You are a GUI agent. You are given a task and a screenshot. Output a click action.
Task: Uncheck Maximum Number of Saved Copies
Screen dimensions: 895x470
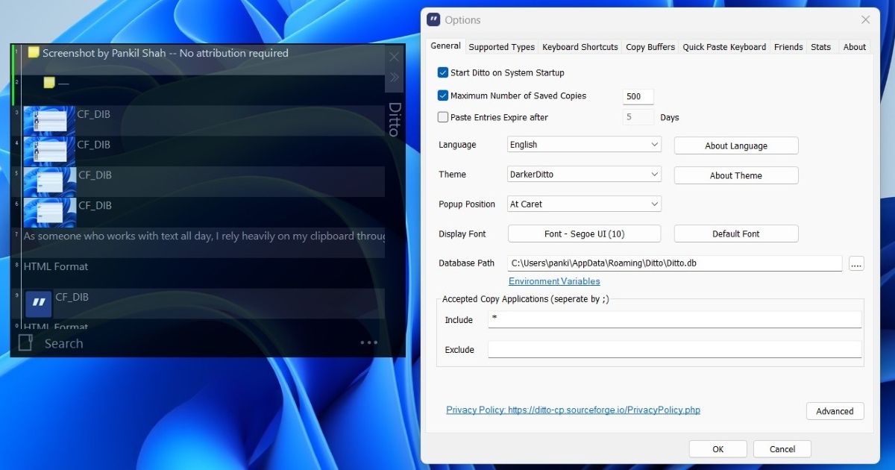coord(442,95)
